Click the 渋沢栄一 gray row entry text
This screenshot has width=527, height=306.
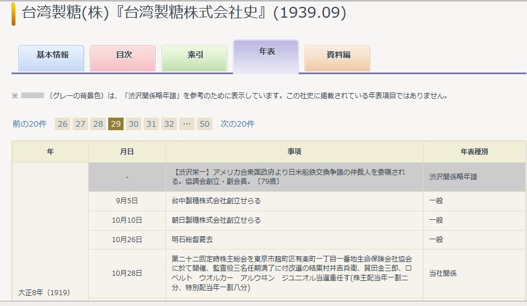click(288, 176)
